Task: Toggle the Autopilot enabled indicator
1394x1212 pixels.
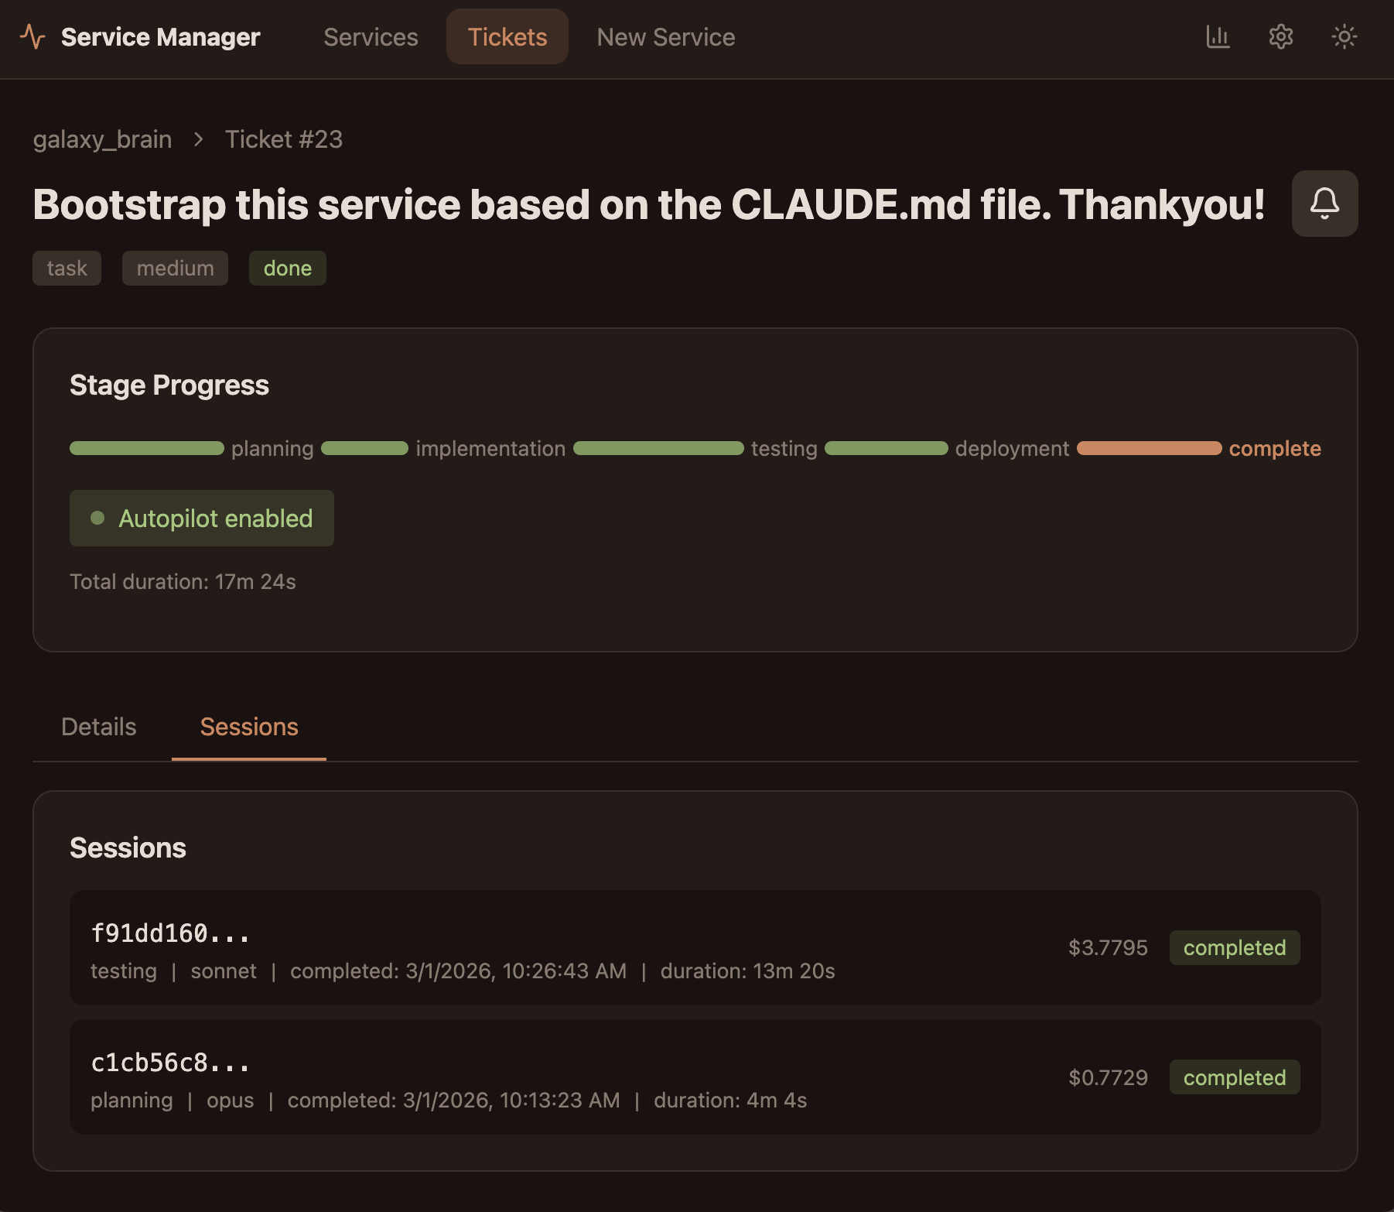Action: pos(202,519)
